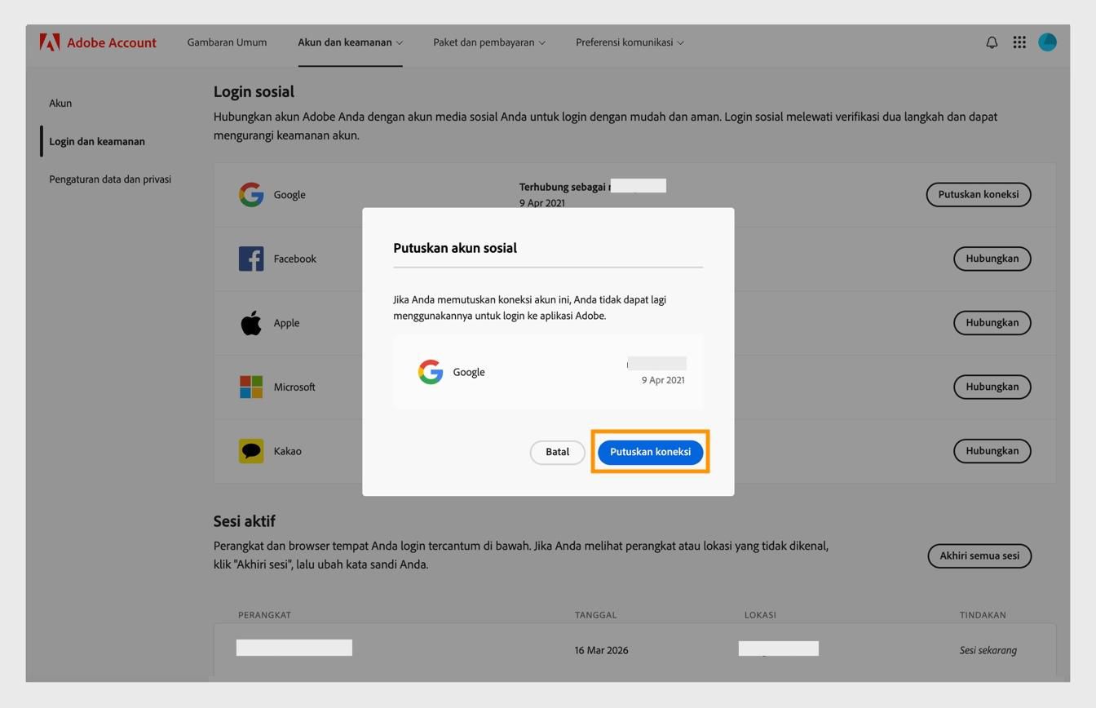Open the Paket dan pembayaran dropdown

(488, 42)
